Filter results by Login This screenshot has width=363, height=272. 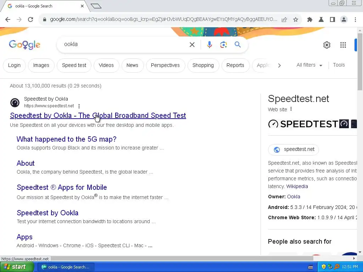click(x=14, y=66)
